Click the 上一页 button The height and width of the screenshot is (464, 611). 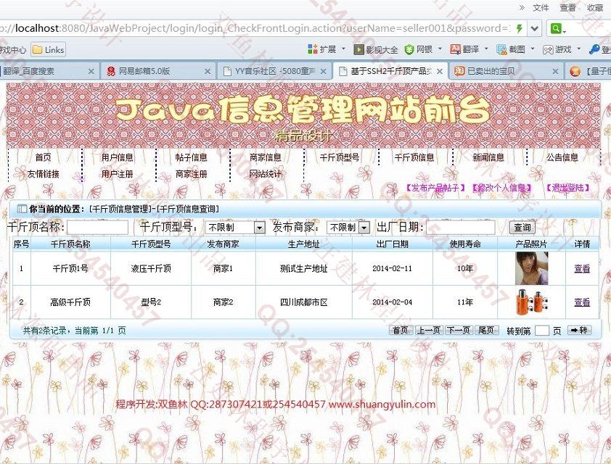(428, 330)
